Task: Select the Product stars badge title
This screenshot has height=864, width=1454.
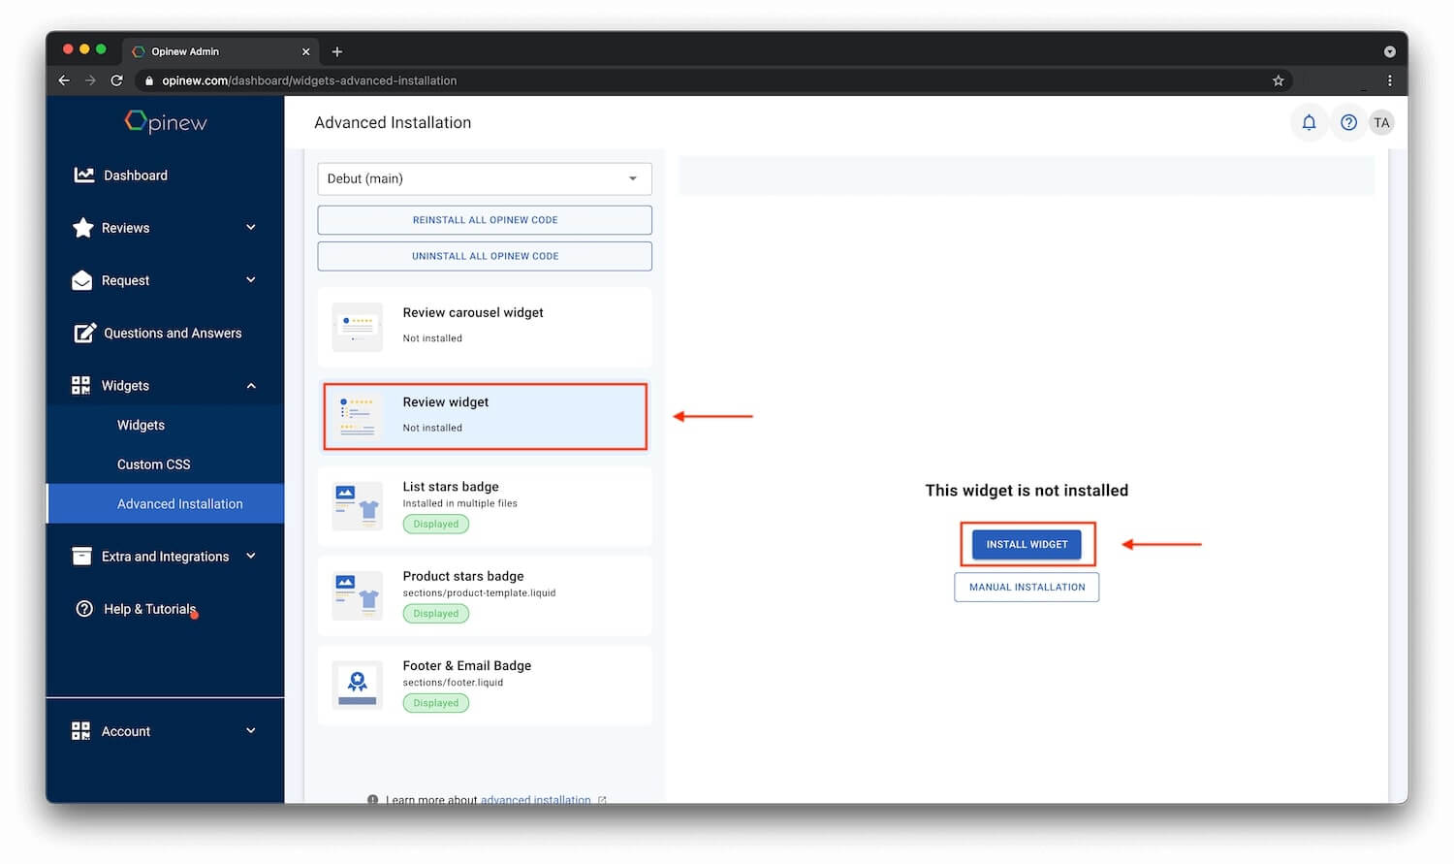Action: tap(463, 576)
